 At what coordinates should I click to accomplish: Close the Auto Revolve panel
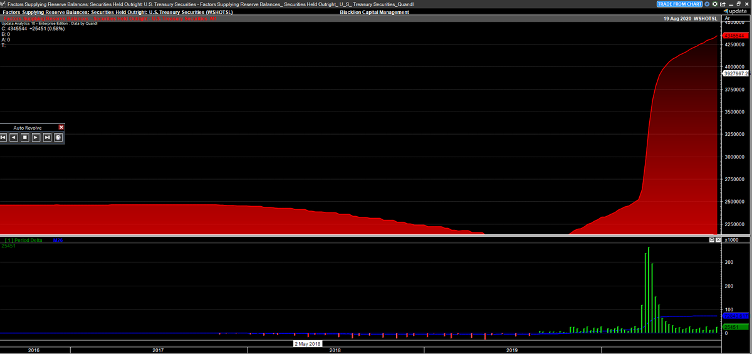[61, 127]
